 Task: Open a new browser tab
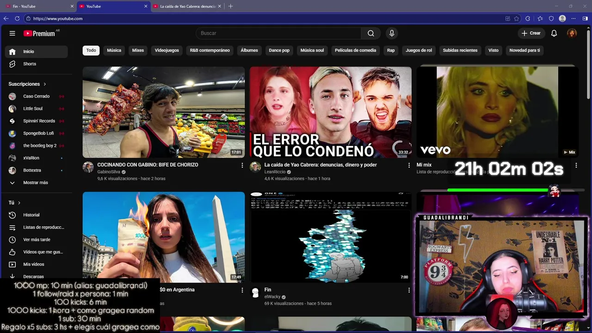pos(230,6)
